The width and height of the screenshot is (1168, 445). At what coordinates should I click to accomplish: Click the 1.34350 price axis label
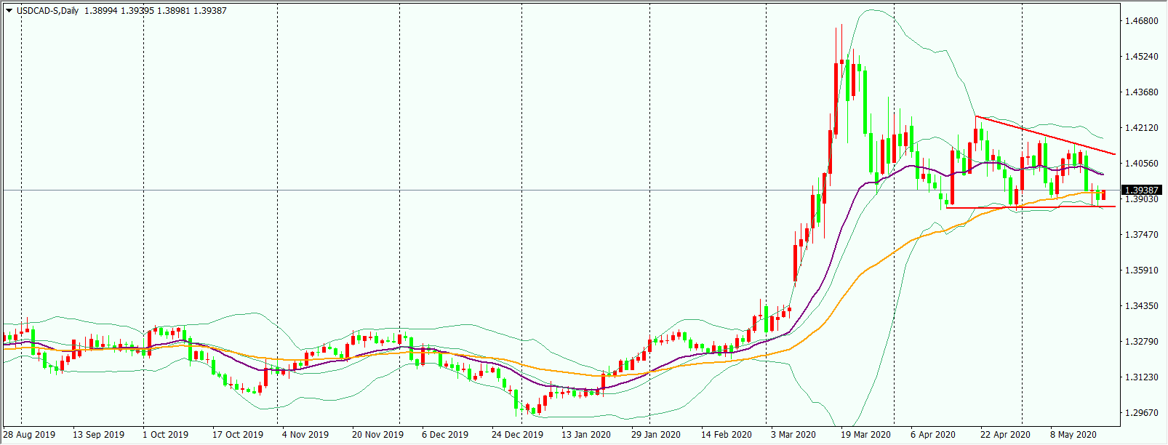1141,306
